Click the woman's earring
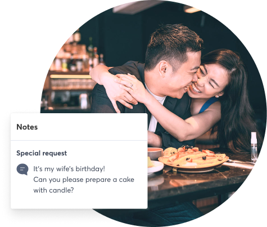This screenshot has width=267, height=227. 218,96
